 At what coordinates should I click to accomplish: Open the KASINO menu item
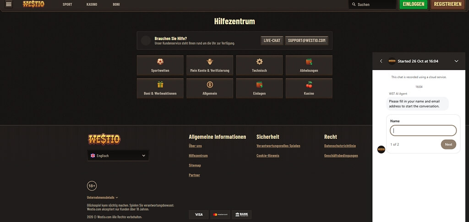pos(92,5)
